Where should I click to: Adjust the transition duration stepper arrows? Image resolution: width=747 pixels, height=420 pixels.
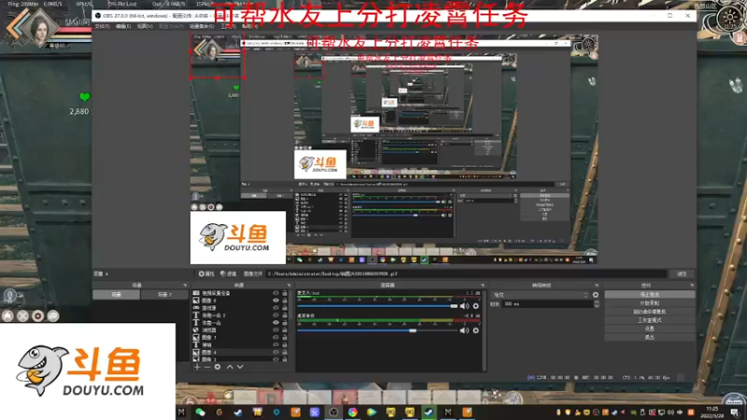coord(597,304)
